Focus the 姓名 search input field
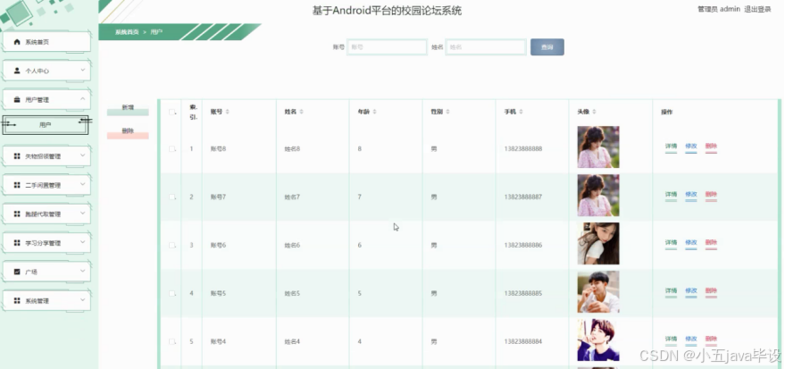785x369 pixels. click(486, 47)
